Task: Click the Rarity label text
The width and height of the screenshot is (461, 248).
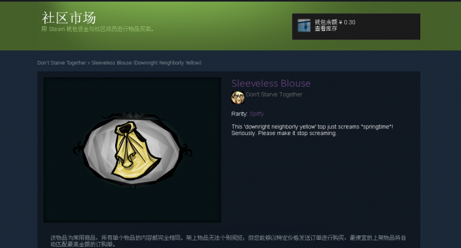Action: [x=239, y=114]
